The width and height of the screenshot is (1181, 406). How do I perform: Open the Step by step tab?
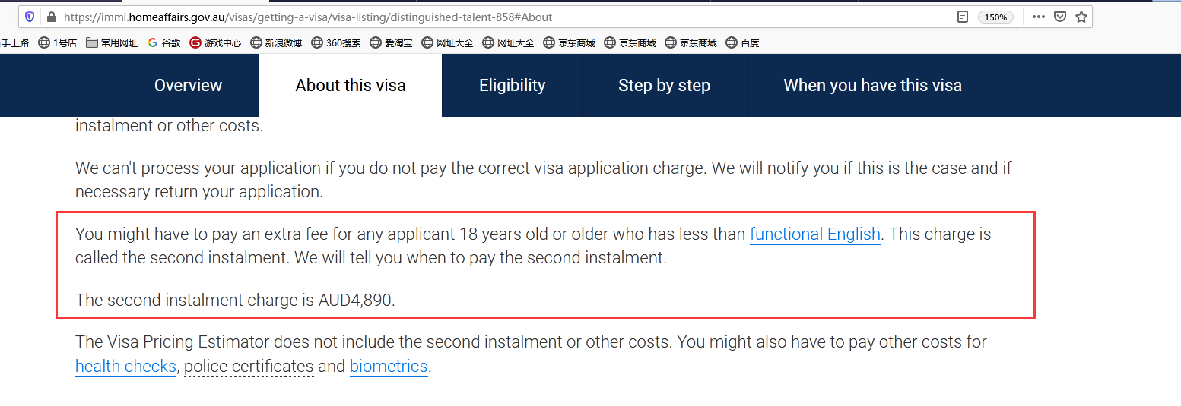point(665,85)
